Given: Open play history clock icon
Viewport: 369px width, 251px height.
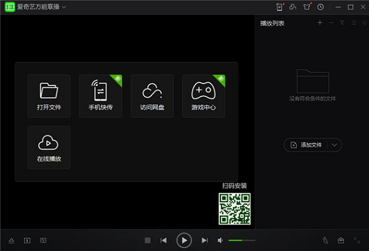Looking at the screenshot, I should (x=320, y=7).
